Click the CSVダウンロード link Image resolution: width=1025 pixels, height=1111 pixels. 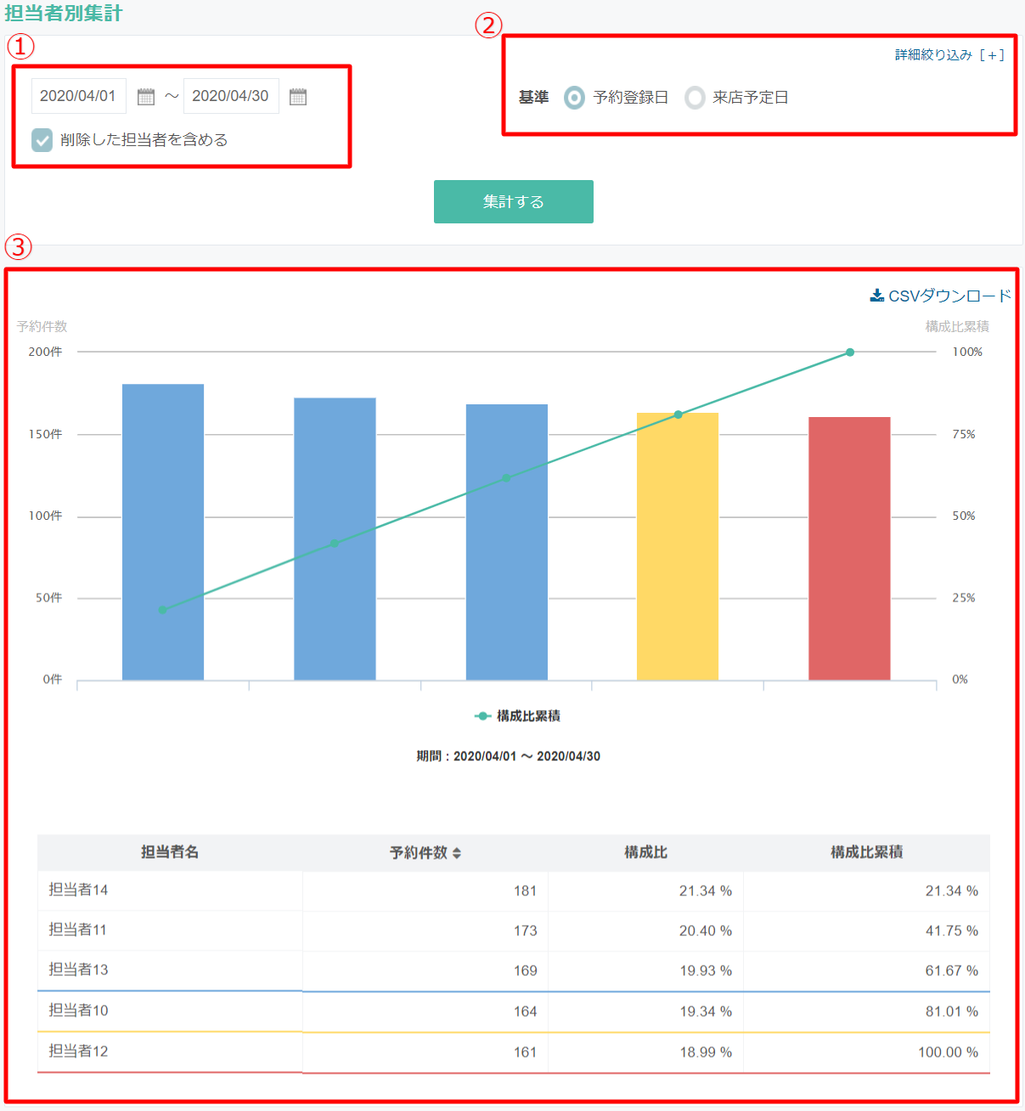[x=941, y=296]
